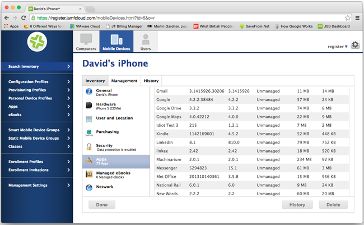Click the Managed eBooks book icon
This screenshot has width=364, height=225.
click(x=89, y=174)
